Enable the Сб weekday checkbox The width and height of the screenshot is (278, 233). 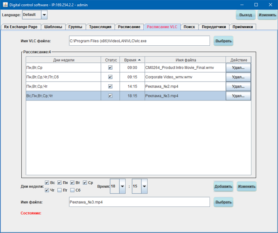coord(72,190)
